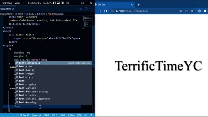Screen dimensions: 208x117
Task: Click the span threedspan code line
Action: pyautogui.click(x=47, y=38)
